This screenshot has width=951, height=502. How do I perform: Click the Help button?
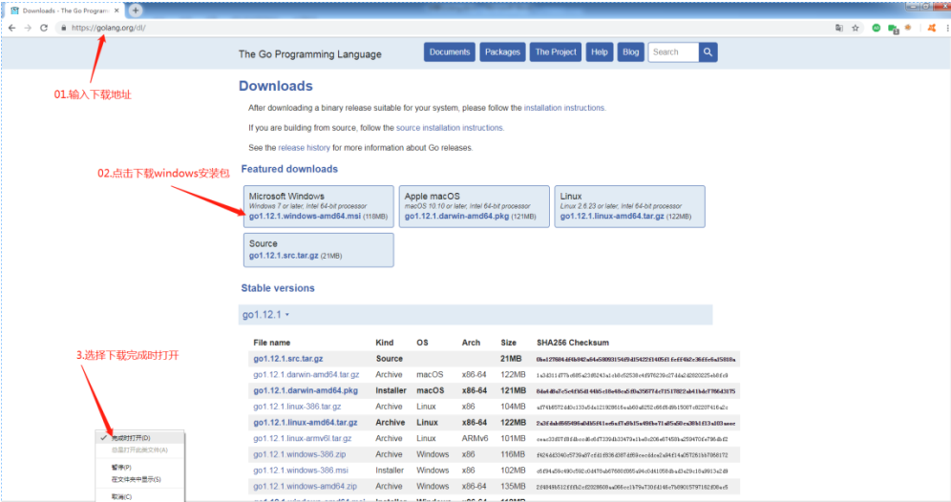tap(600, 52)
